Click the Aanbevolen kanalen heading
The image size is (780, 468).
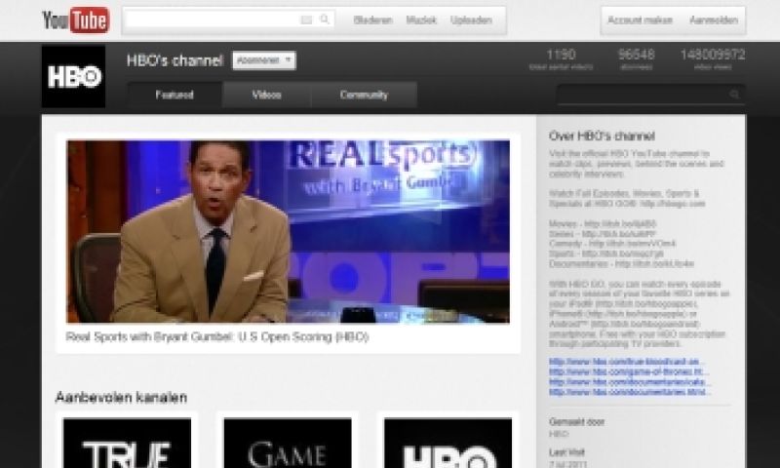[x=121, y=397]
